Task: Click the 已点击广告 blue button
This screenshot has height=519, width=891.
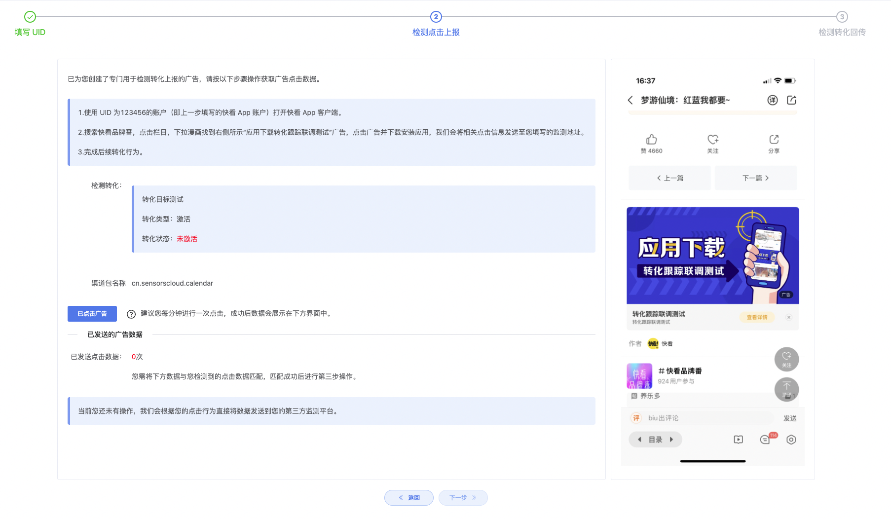Action: pyautogui.click(x=92, y=314)
